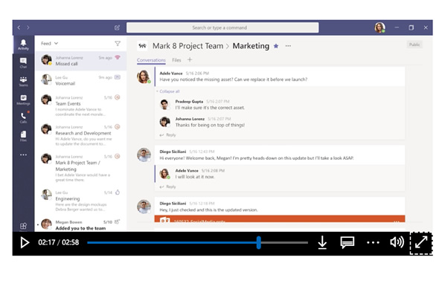Download the video
The width and height of the screenshot is (439, 292).
pyautogui.click(x=322, y=242)
